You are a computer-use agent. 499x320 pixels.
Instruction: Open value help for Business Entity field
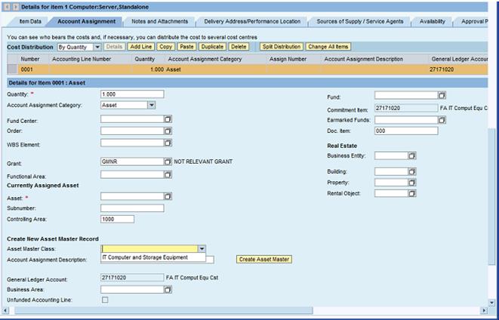pyautogui.click(x=412, y=156)
